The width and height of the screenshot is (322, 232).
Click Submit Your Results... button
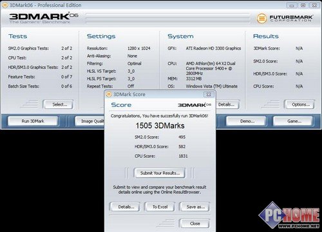point(160,173)
